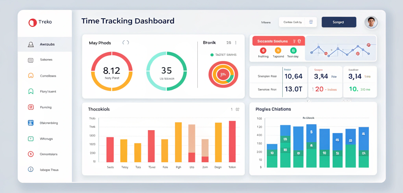Select the orange Tapoond round indicator
403x193 pixels.
coord(278,50)
